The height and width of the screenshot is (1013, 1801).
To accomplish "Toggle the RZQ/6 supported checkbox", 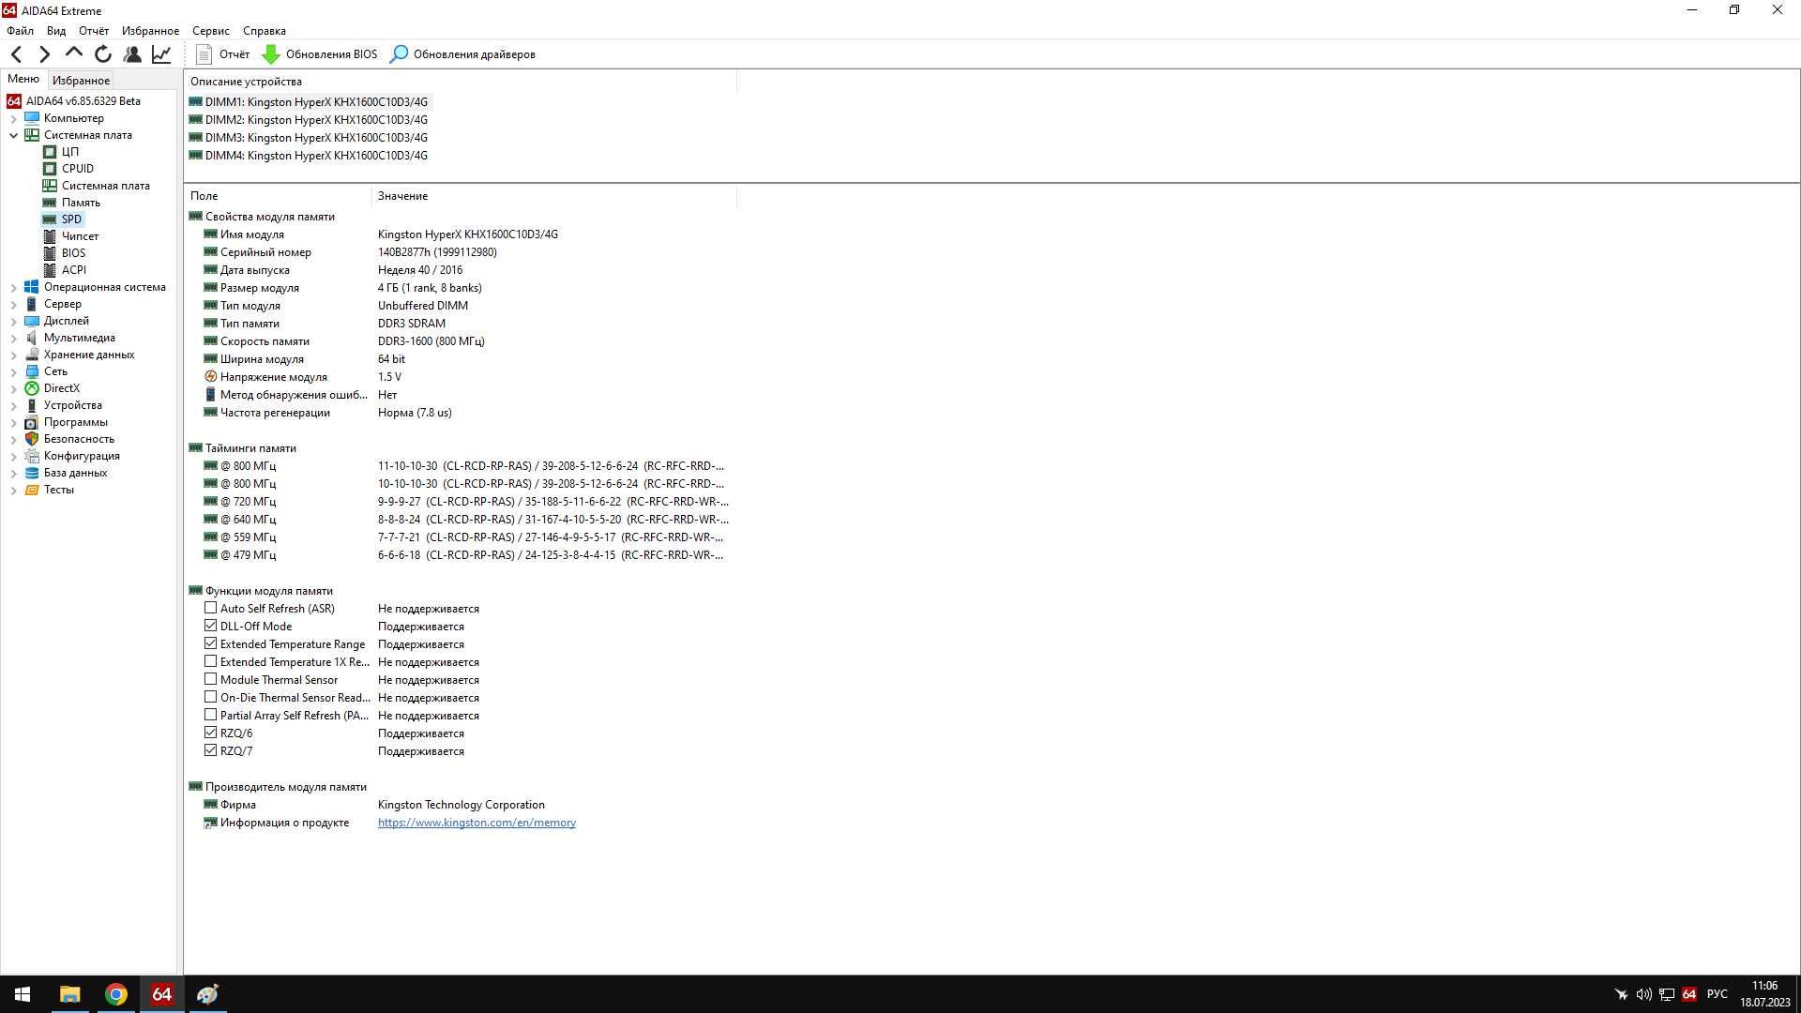I will click(x=210, y=733).
